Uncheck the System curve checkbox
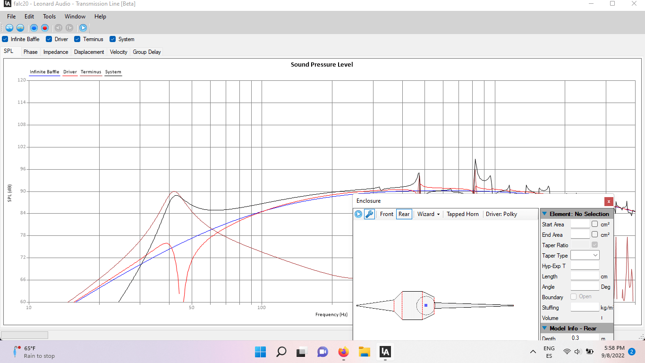Image resolution: width=645 pixels, height=363 pixels. [x=112, y=39]
